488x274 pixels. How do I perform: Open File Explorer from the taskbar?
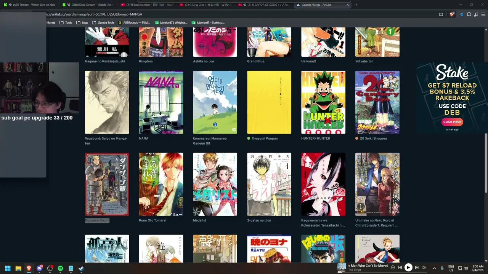coord(18,268)
